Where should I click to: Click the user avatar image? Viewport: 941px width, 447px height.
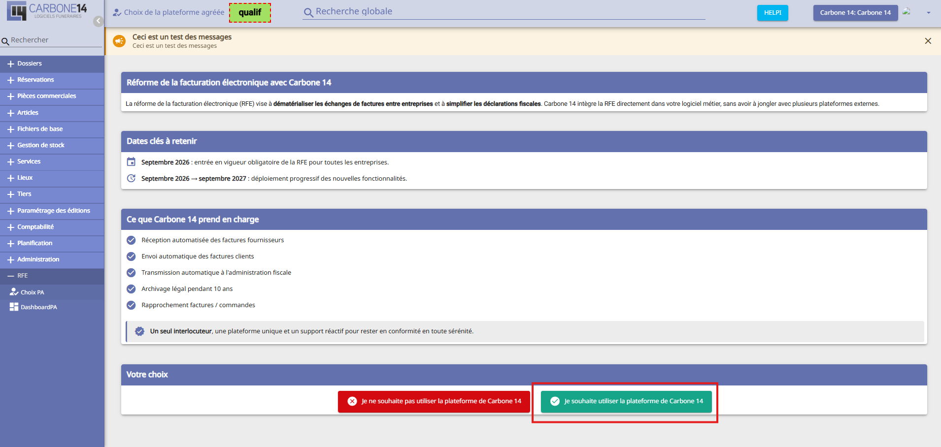click(907, 12)
